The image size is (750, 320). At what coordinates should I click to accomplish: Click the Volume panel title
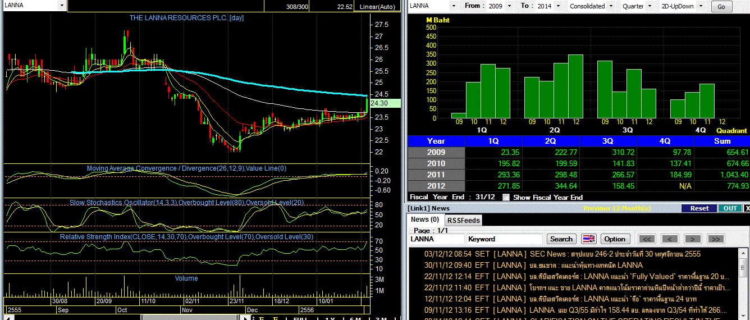[186, 278]
